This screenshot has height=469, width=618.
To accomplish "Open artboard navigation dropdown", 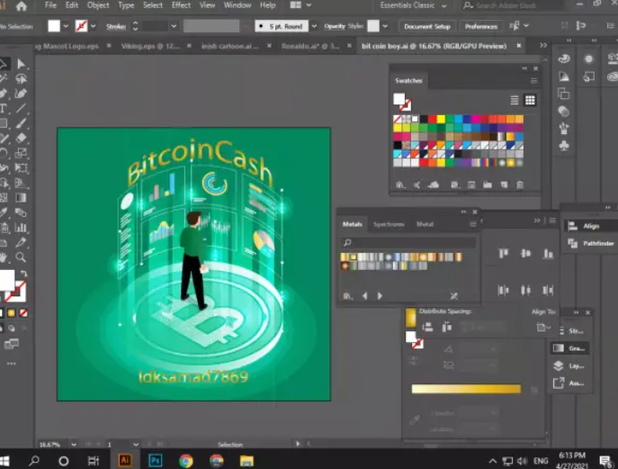I will click(x=136, y=445).
